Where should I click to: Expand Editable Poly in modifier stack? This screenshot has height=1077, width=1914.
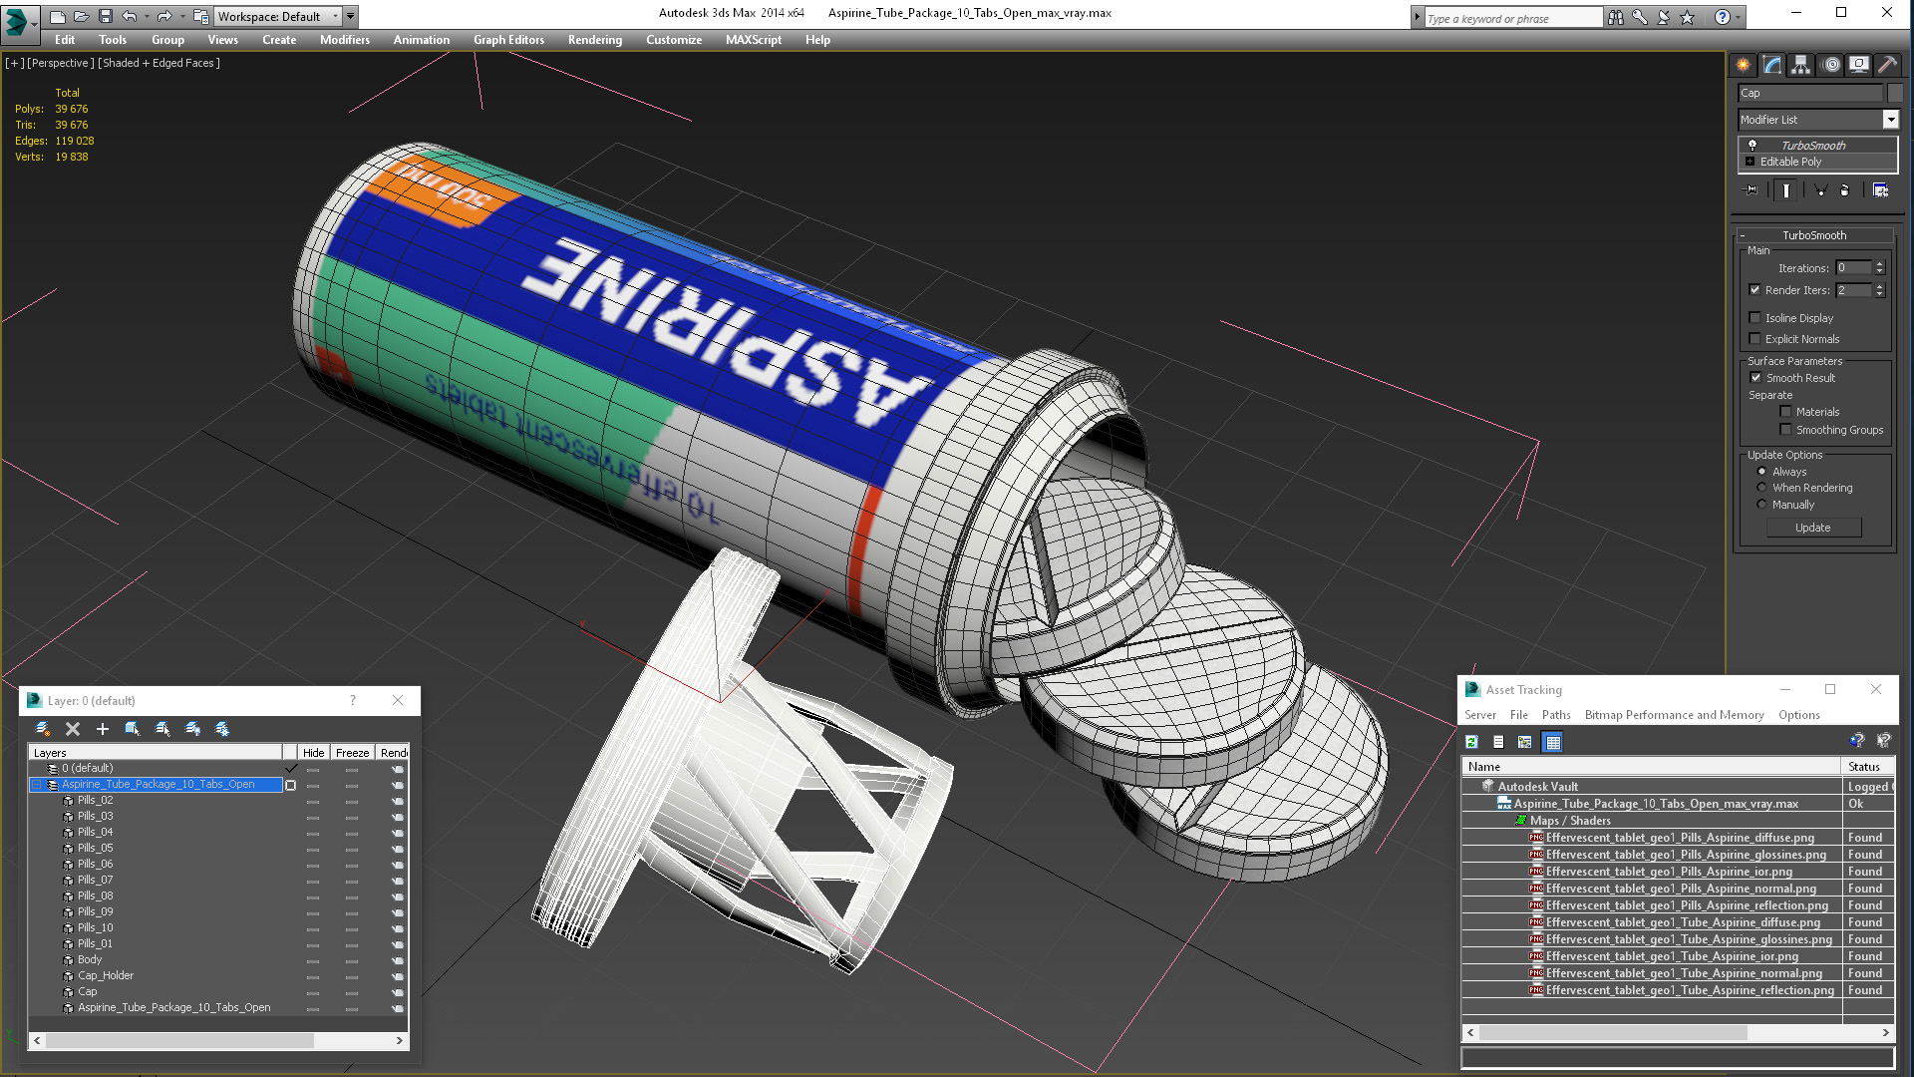coord(1750,162)
